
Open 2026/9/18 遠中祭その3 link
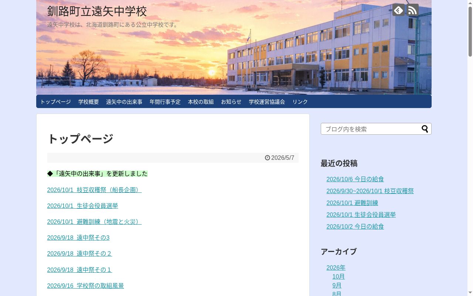(x=78, y=238)
